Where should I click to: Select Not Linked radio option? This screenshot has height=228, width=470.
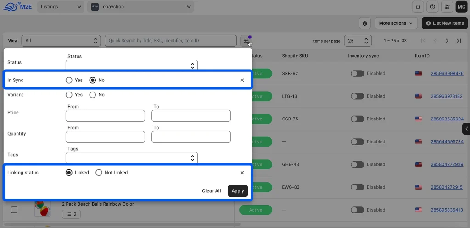99,173
